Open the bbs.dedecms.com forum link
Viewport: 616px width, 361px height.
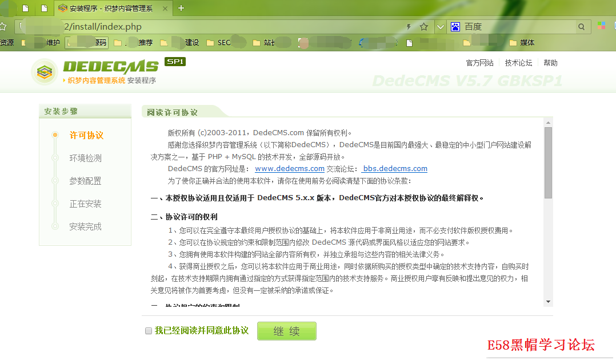pos(395,169)
